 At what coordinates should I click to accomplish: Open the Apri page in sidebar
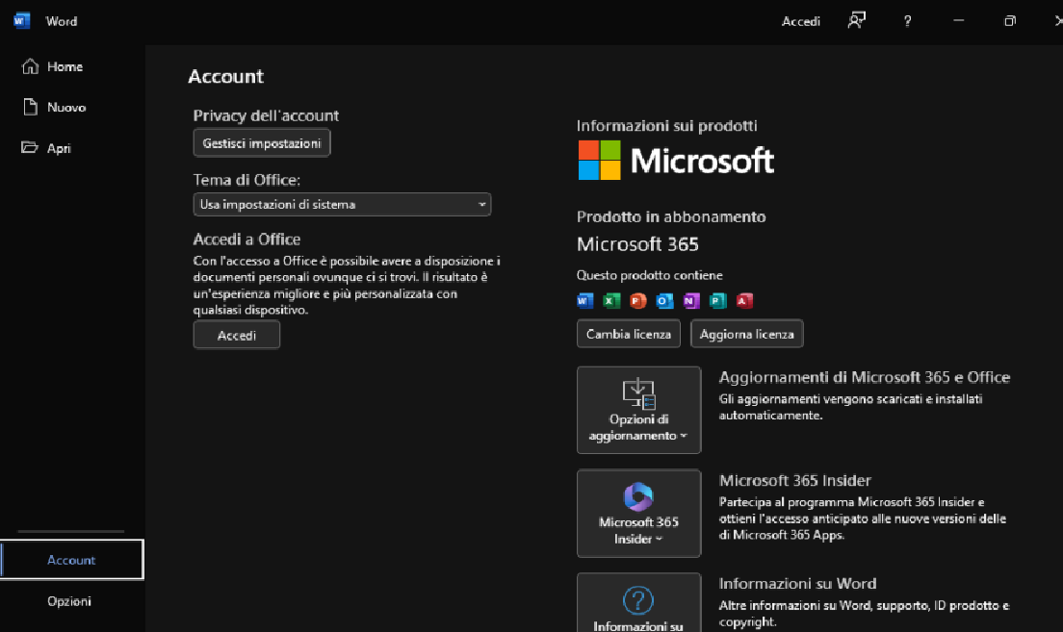tap(72, 148)
